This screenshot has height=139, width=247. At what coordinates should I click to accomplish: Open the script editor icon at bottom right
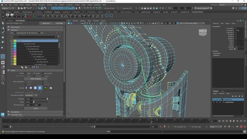244,131
